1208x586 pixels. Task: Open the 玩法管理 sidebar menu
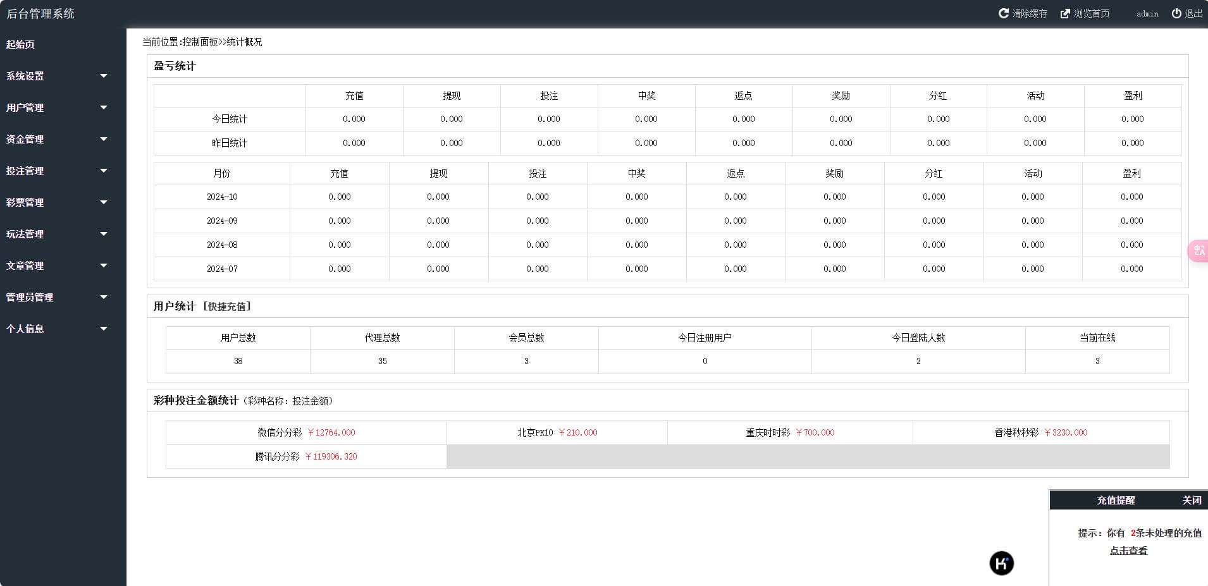25,234
